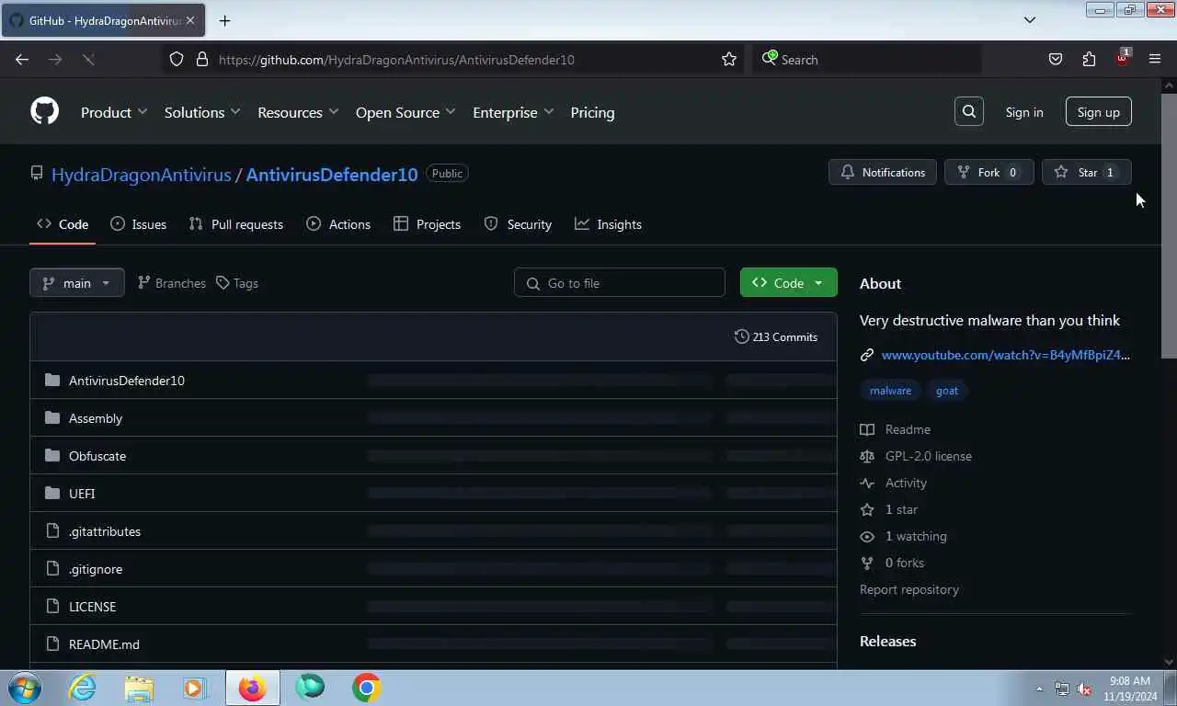Expand the Enterprise menu
The height and width of the screenshot is (706, 1177).
coord(513,112)
